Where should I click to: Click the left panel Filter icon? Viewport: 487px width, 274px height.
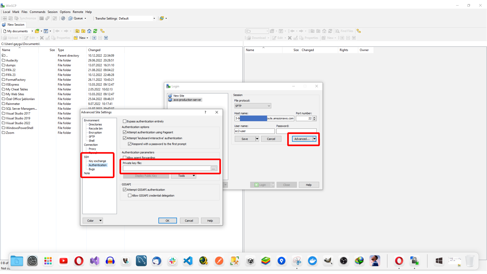click(46, 31)
